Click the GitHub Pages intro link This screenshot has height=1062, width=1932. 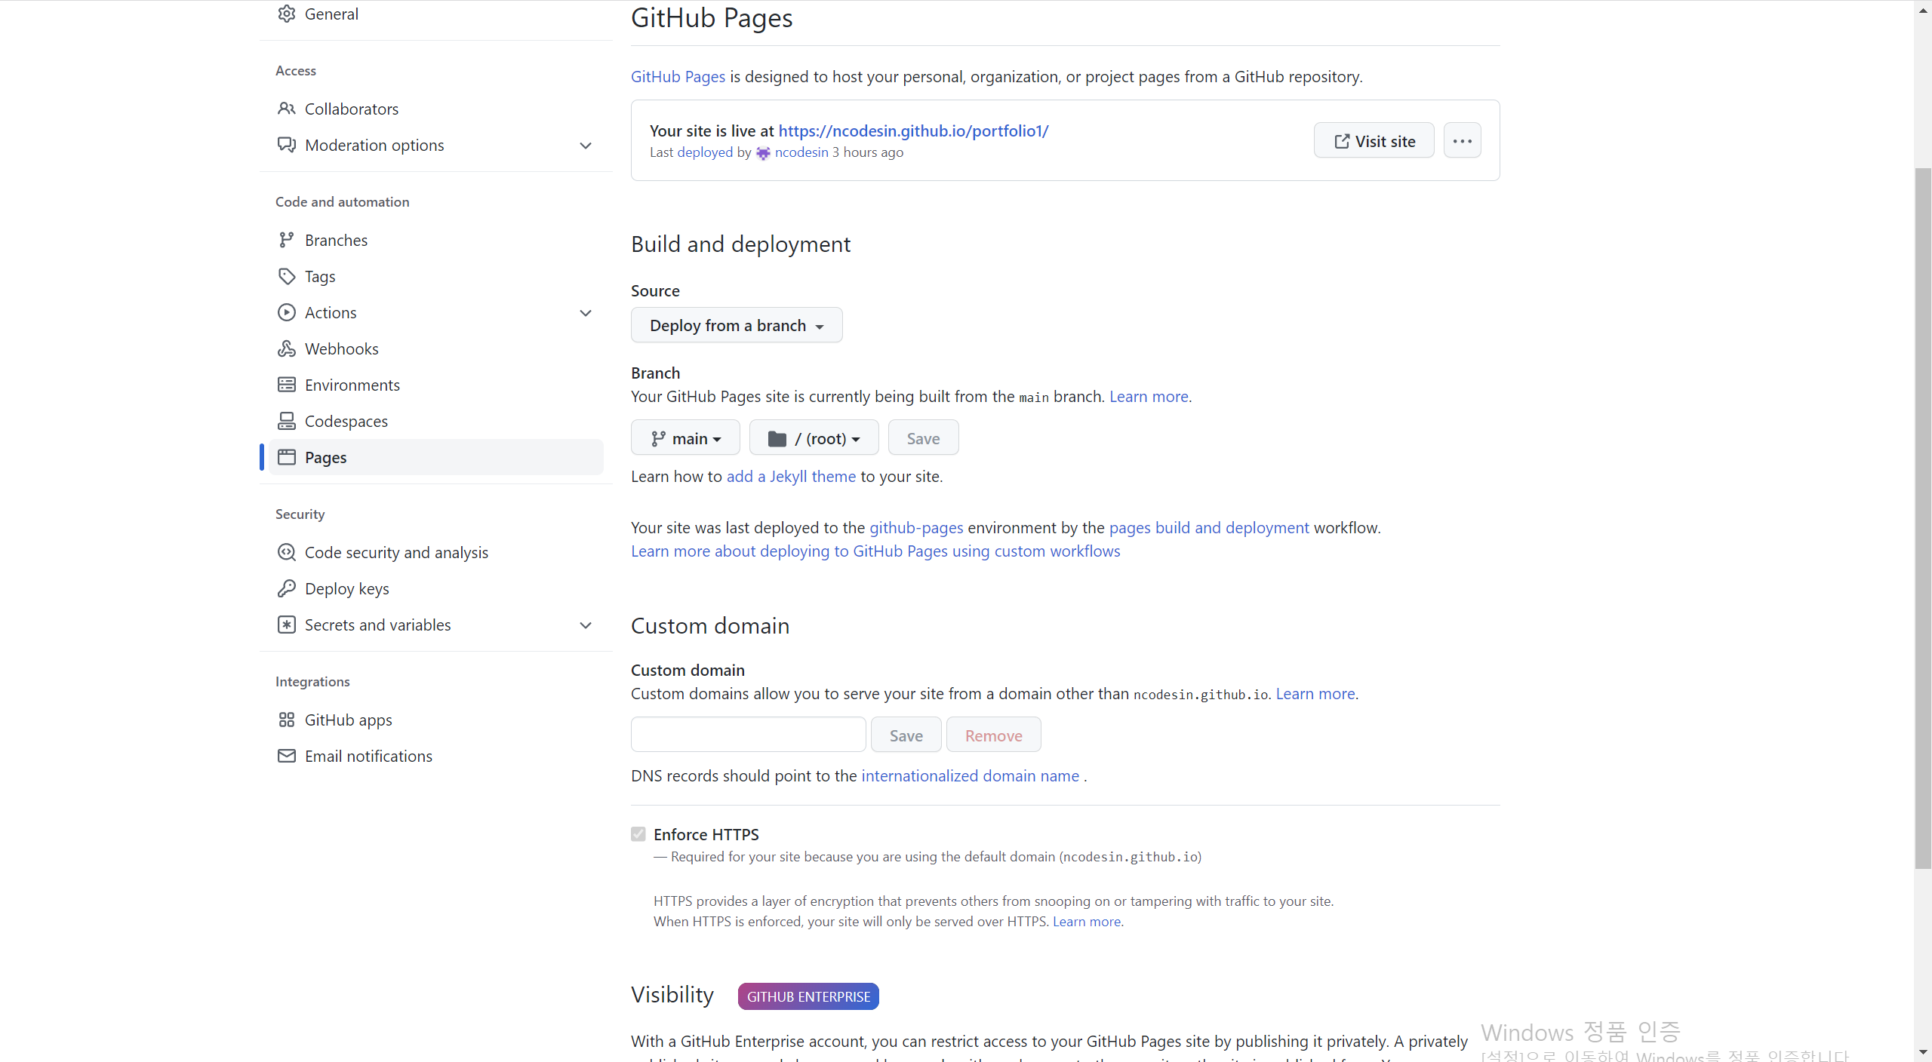tap(678, 76)
